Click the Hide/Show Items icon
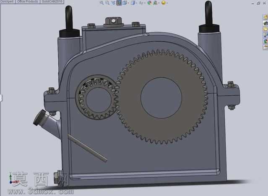Screen dimensions: 268x196 coord(141,3)
